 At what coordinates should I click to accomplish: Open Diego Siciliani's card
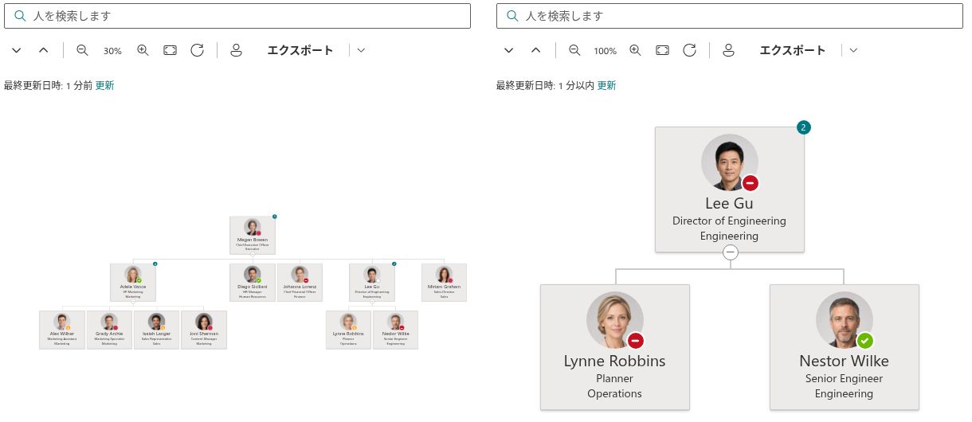tap(253, 282)
